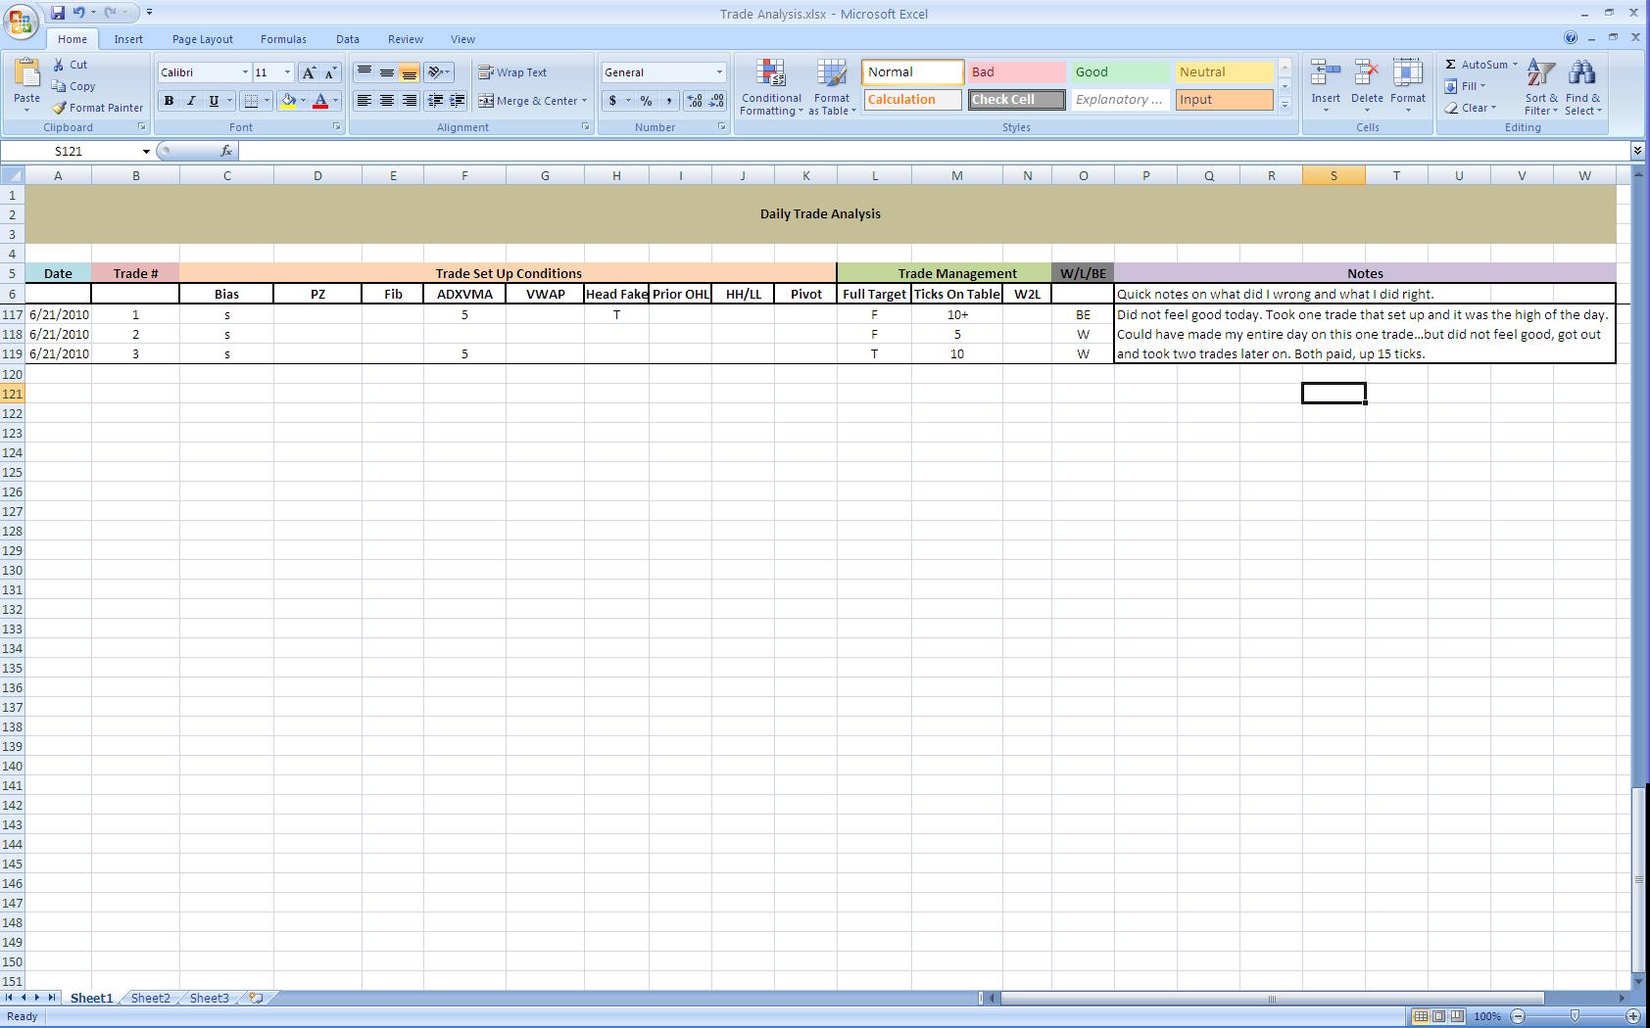Decrease decimal places
1650x1028 pixels.
coord(716,101)
